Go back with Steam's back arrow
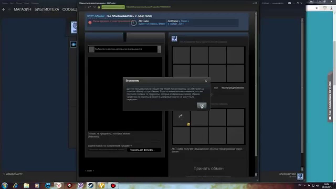Screen dimensions: 336x189 tap(3, 9)
